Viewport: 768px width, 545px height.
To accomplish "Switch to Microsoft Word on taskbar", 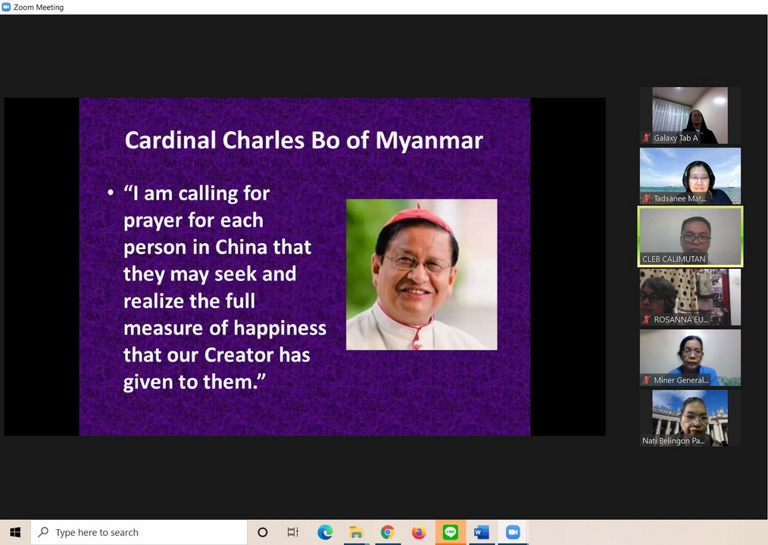I will (x=481, y=532).
